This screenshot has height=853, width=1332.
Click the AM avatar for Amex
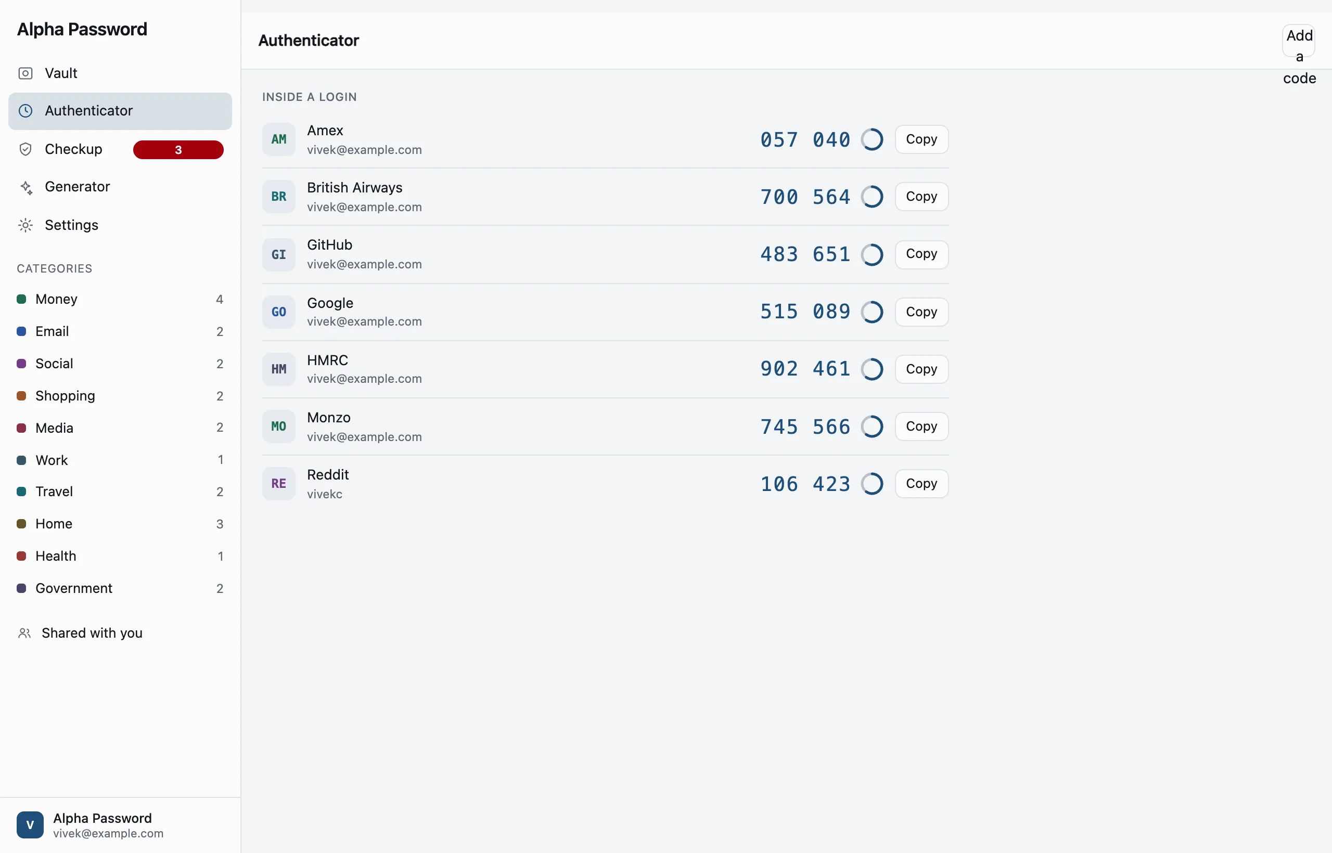click(x=279, y=139)
